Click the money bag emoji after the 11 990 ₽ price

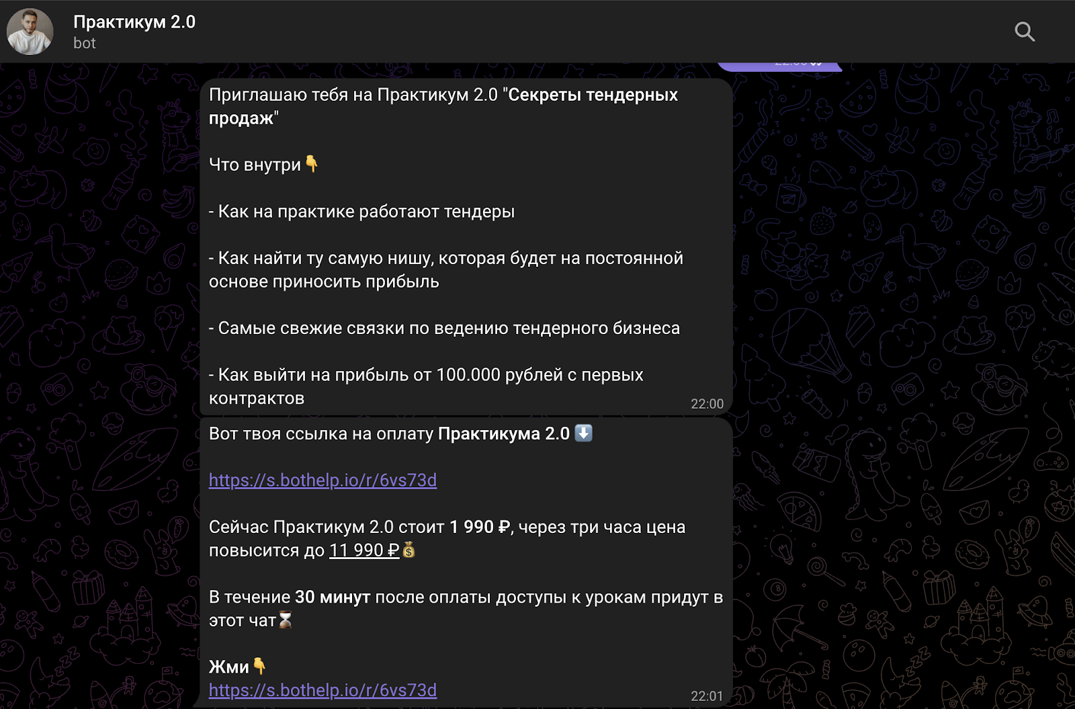[x=408, y=550]
